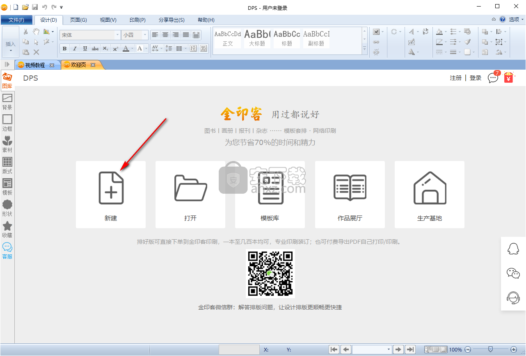The image size is (526, 356).
Task: Open the 文件(F) menu
Action: point(16,20)
